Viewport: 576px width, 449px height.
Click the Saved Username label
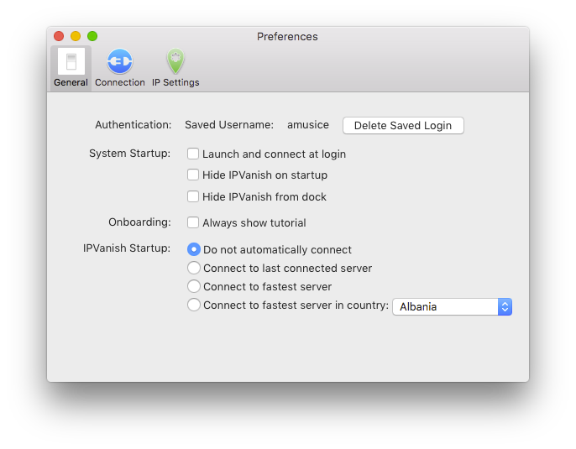229,125
